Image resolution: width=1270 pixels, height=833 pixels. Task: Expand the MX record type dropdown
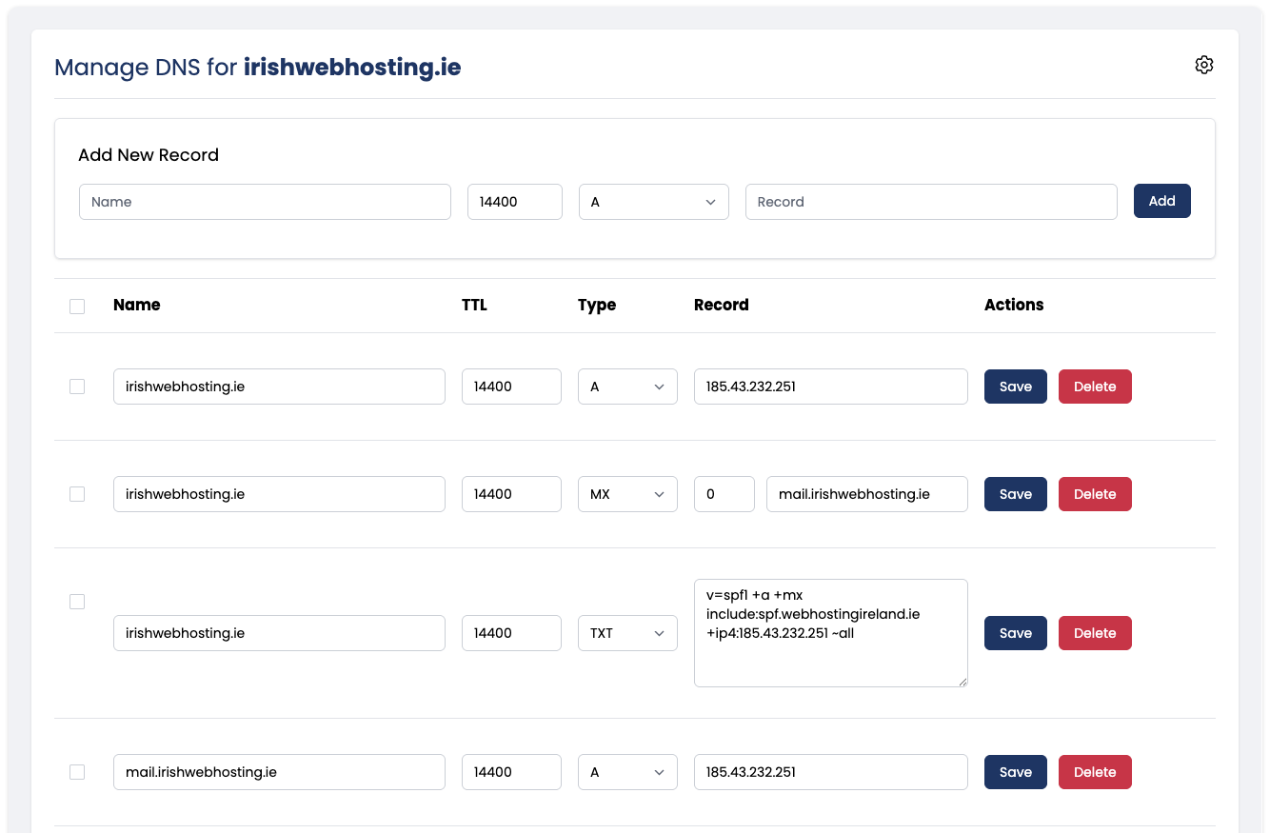tap(627, 494)
